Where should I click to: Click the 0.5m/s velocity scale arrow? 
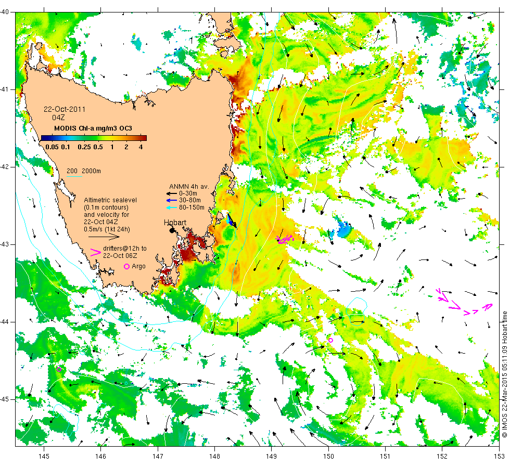[104, 237]
